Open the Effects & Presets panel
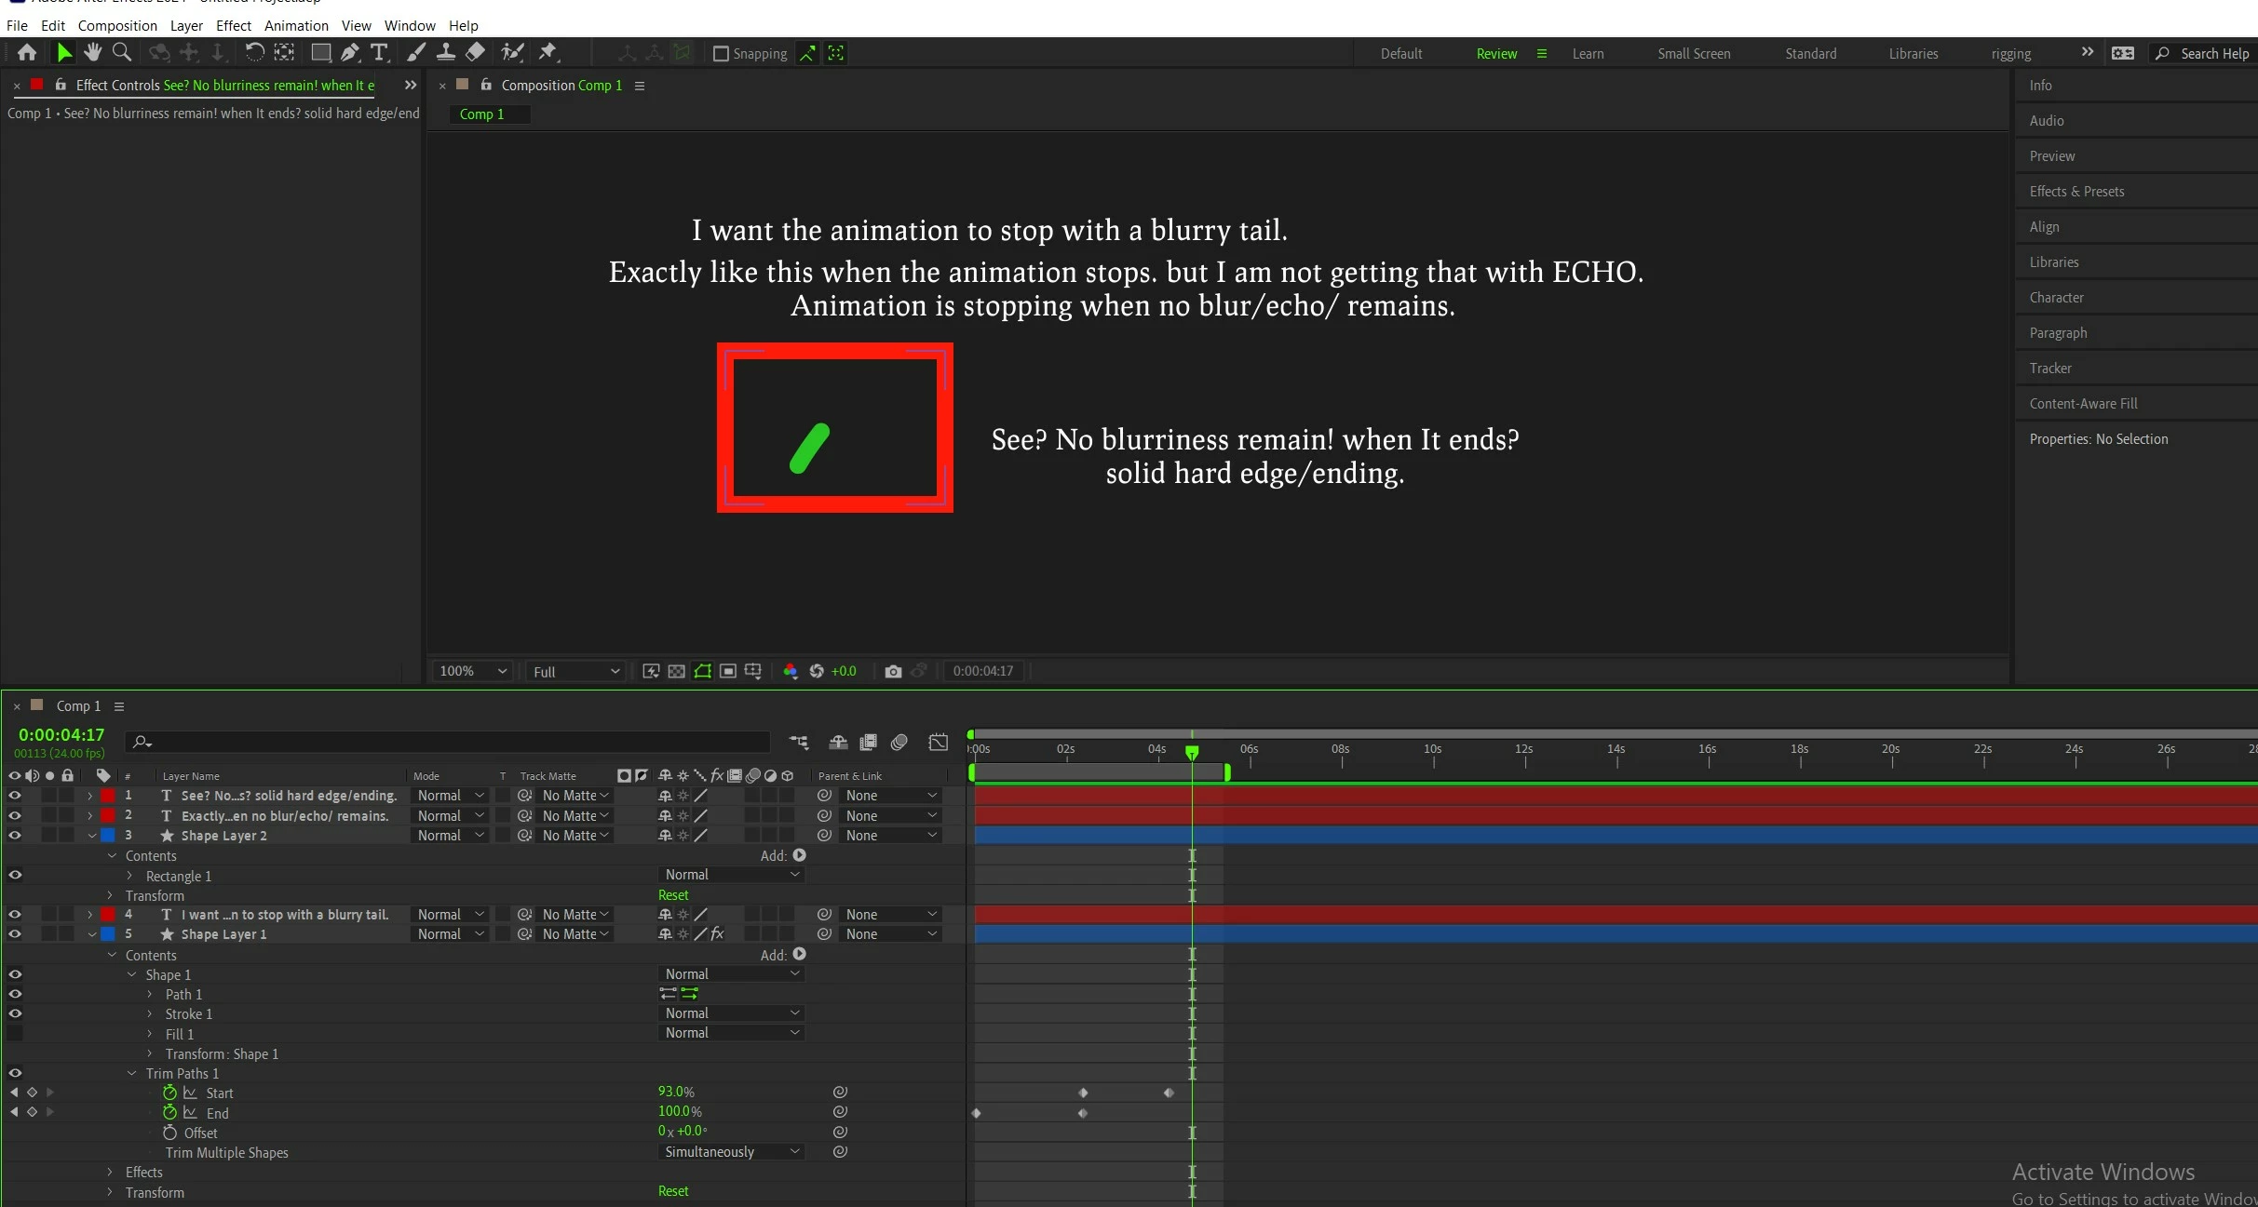 2076,192
